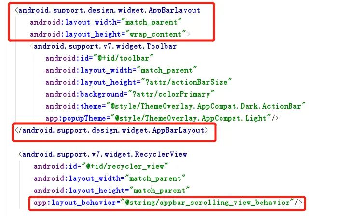Click the android:theme Dark.ActionBar line
359x216 pixels.
(x=175, y=106)
